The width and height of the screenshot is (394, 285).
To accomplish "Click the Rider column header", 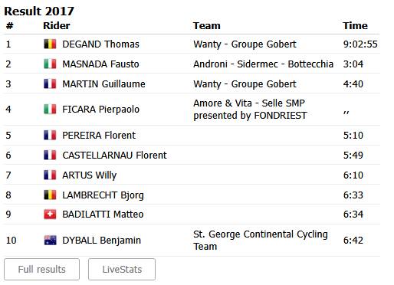I will pos(57,25).
